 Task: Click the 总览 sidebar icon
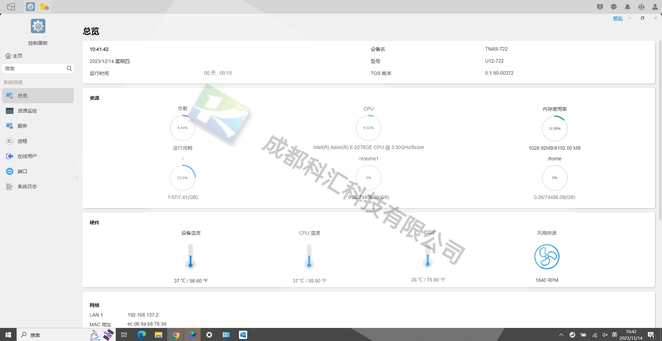[10, 96]
